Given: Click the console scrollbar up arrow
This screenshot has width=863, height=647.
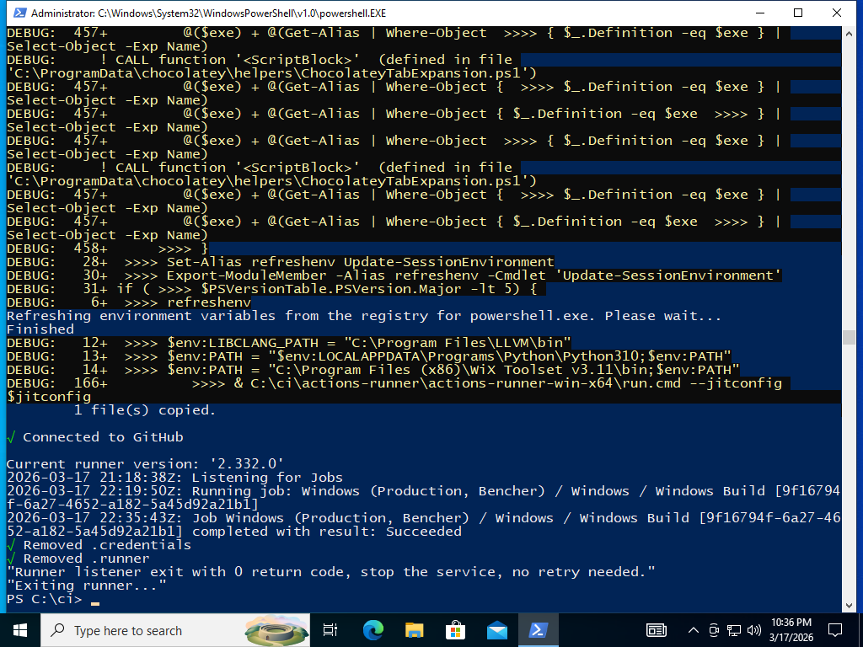Looking at the screenshot, I should [x=850, y=34].
